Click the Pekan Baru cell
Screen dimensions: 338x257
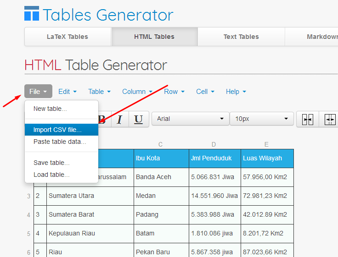pyautogui.click(x=161, y=250)
